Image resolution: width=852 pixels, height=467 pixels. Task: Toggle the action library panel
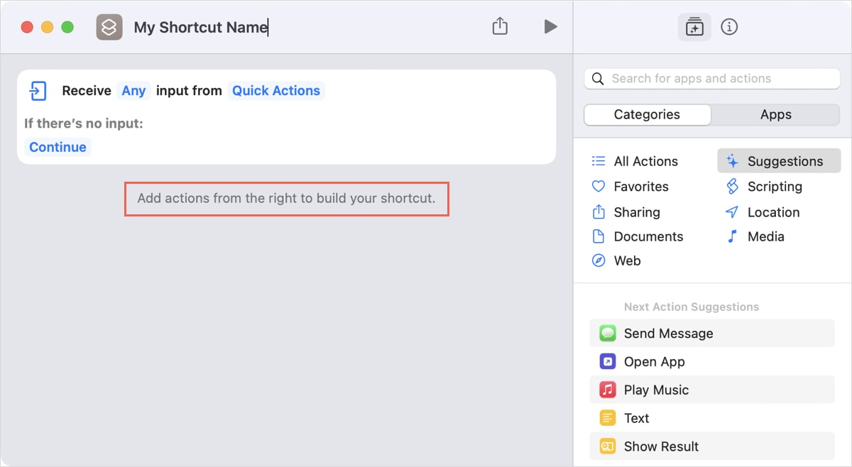(x=694, y=26)
